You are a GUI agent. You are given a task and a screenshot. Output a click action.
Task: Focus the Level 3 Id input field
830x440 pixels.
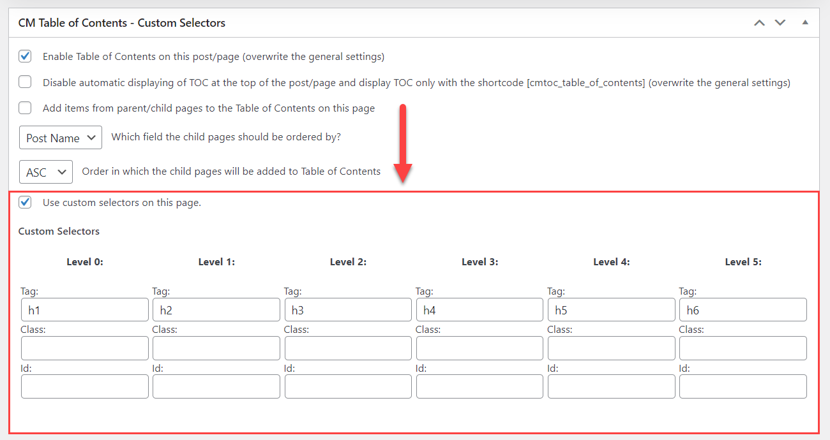coord(479,386)
